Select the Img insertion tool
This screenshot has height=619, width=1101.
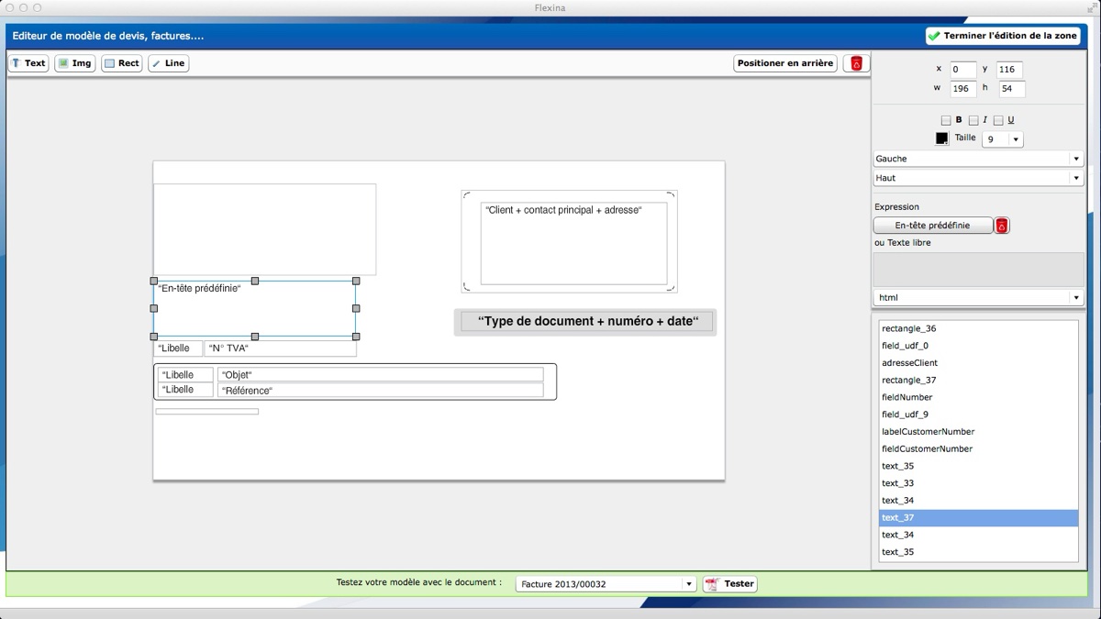tap(74, 63)
